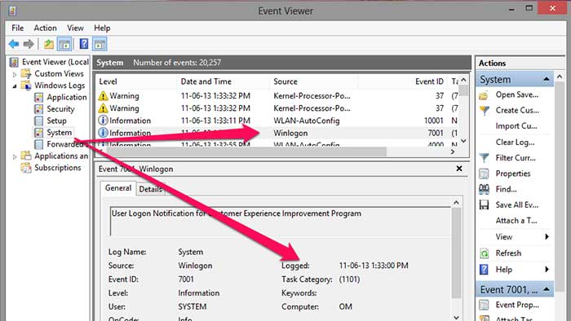Click the Attach a Task action
The image size is (571, 321).
pos(516,221)
